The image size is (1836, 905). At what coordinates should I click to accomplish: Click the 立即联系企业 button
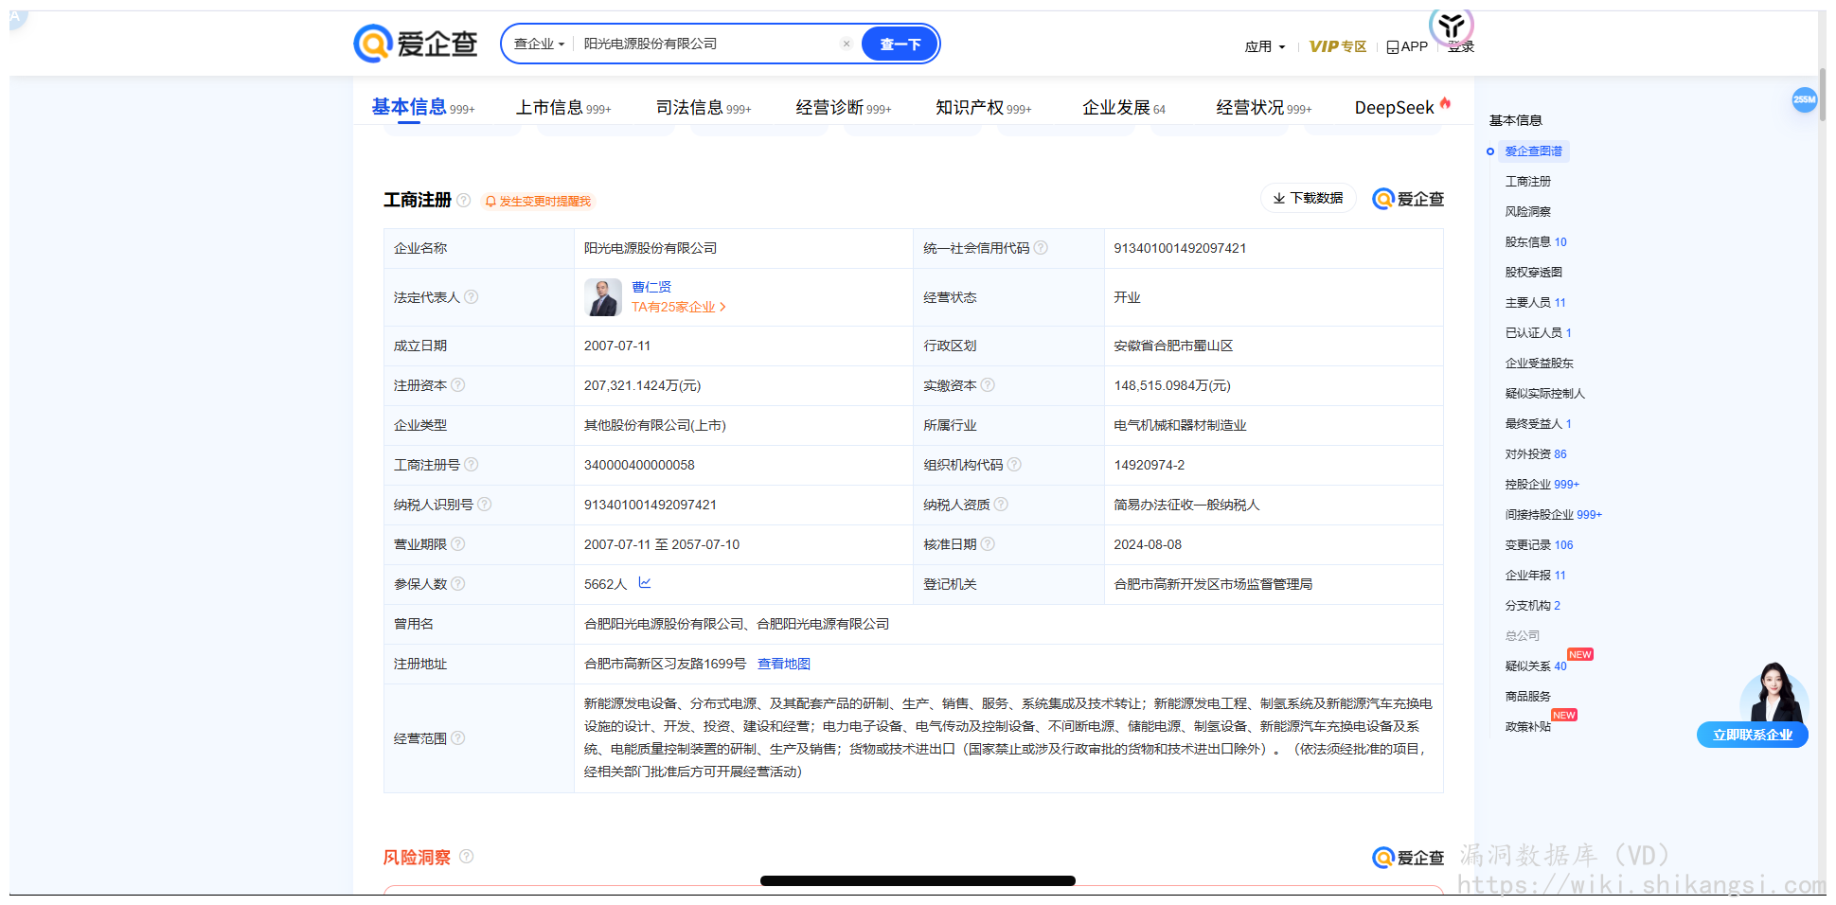pos(1753,735)
